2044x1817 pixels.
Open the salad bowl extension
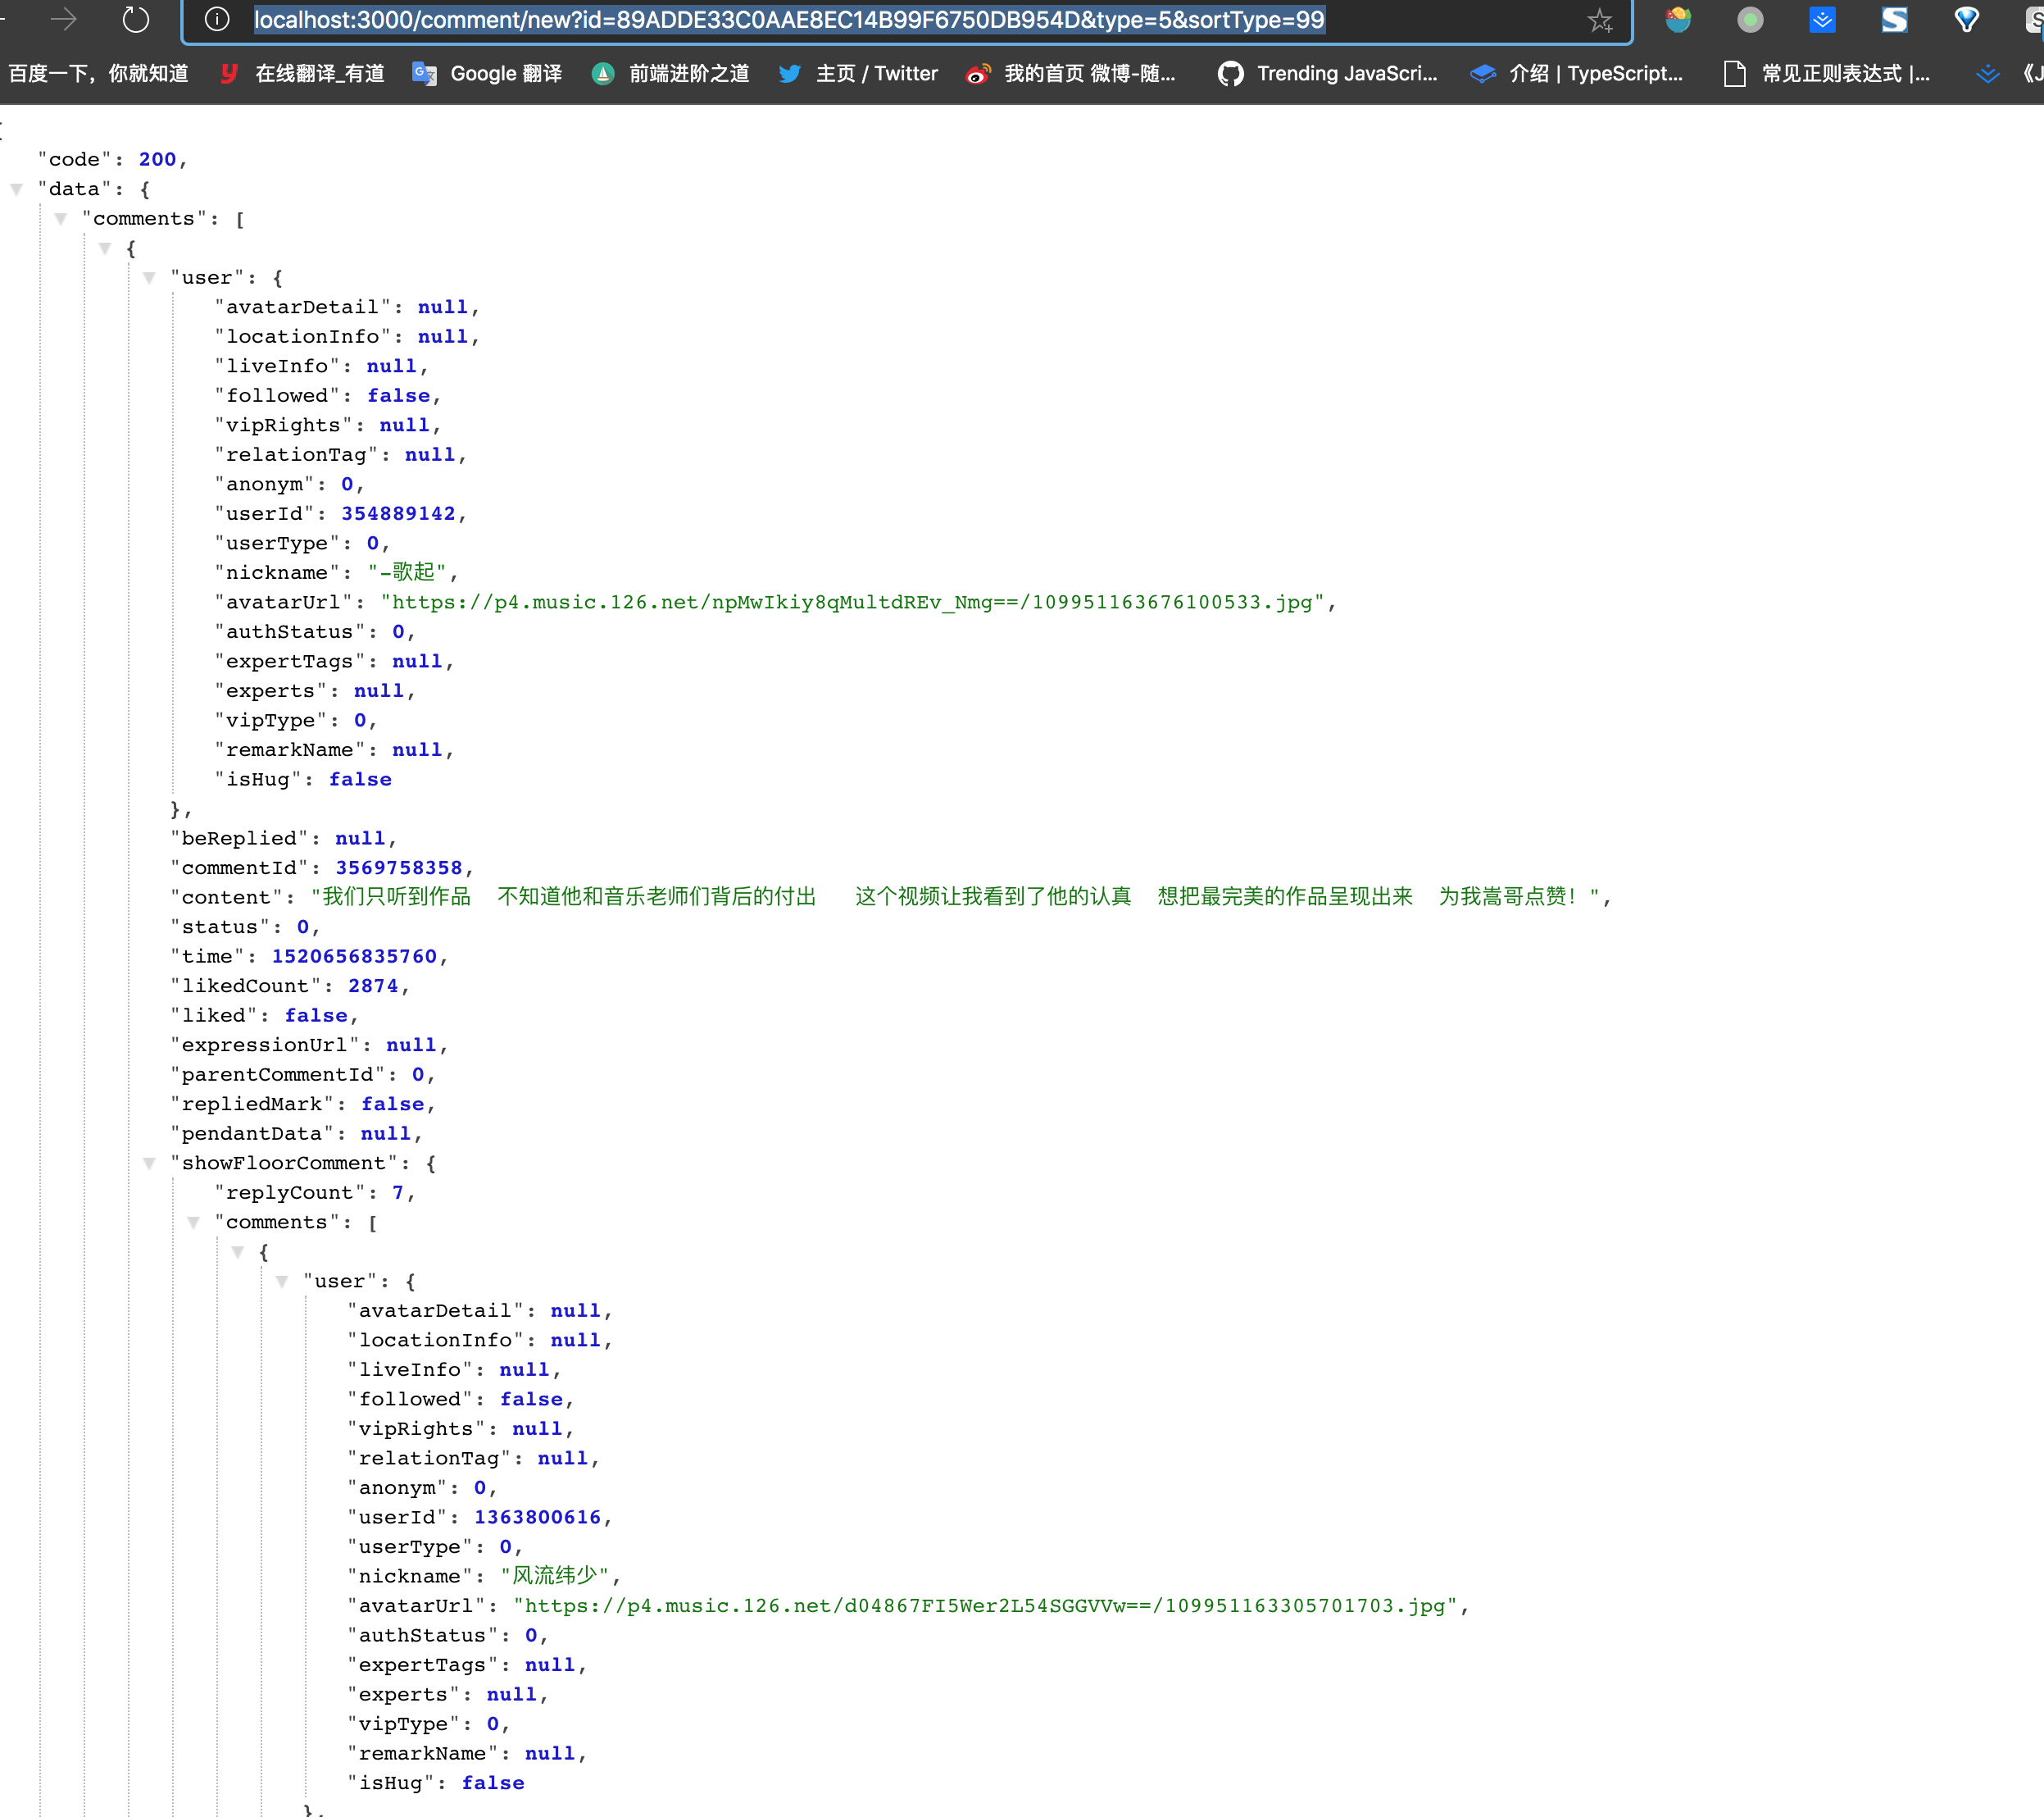click(x=1678, y=19)
